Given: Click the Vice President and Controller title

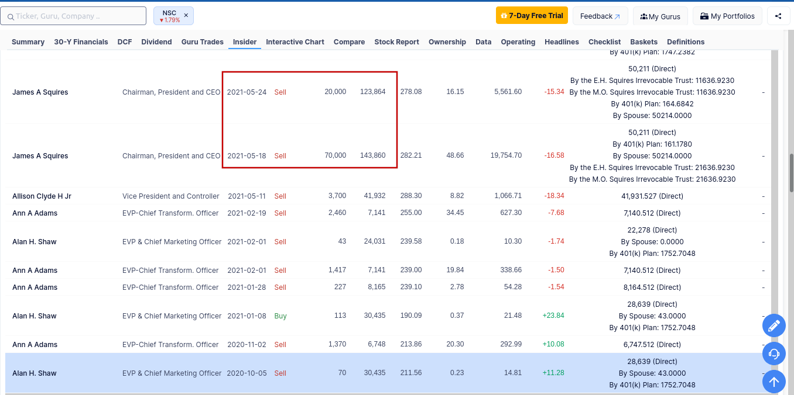Looking at the screenshot, I should point(171,196).
